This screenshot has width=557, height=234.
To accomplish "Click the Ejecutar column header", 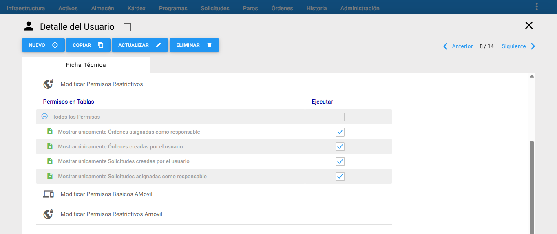I will pos(322,102).
